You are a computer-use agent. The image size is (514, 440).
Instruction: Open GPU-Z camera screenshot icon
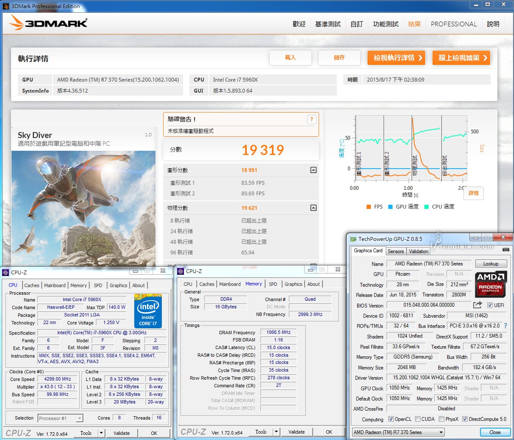(x=506, y=250)
